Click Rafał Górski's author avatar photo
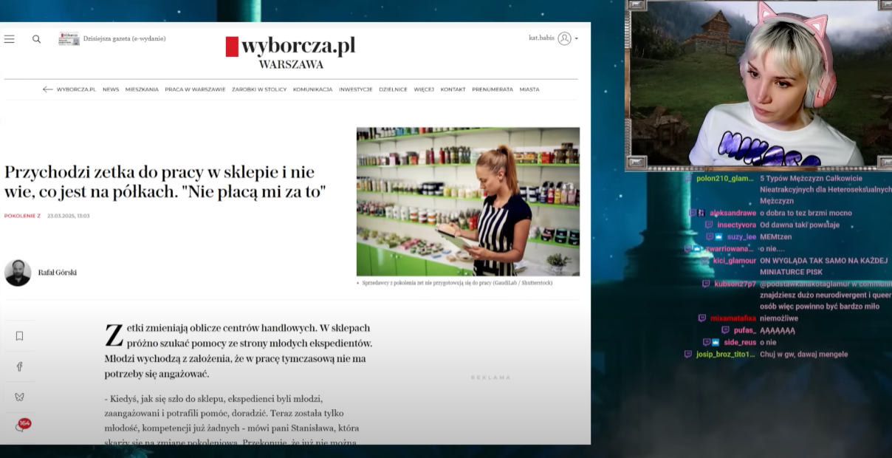 pos(18,273)
